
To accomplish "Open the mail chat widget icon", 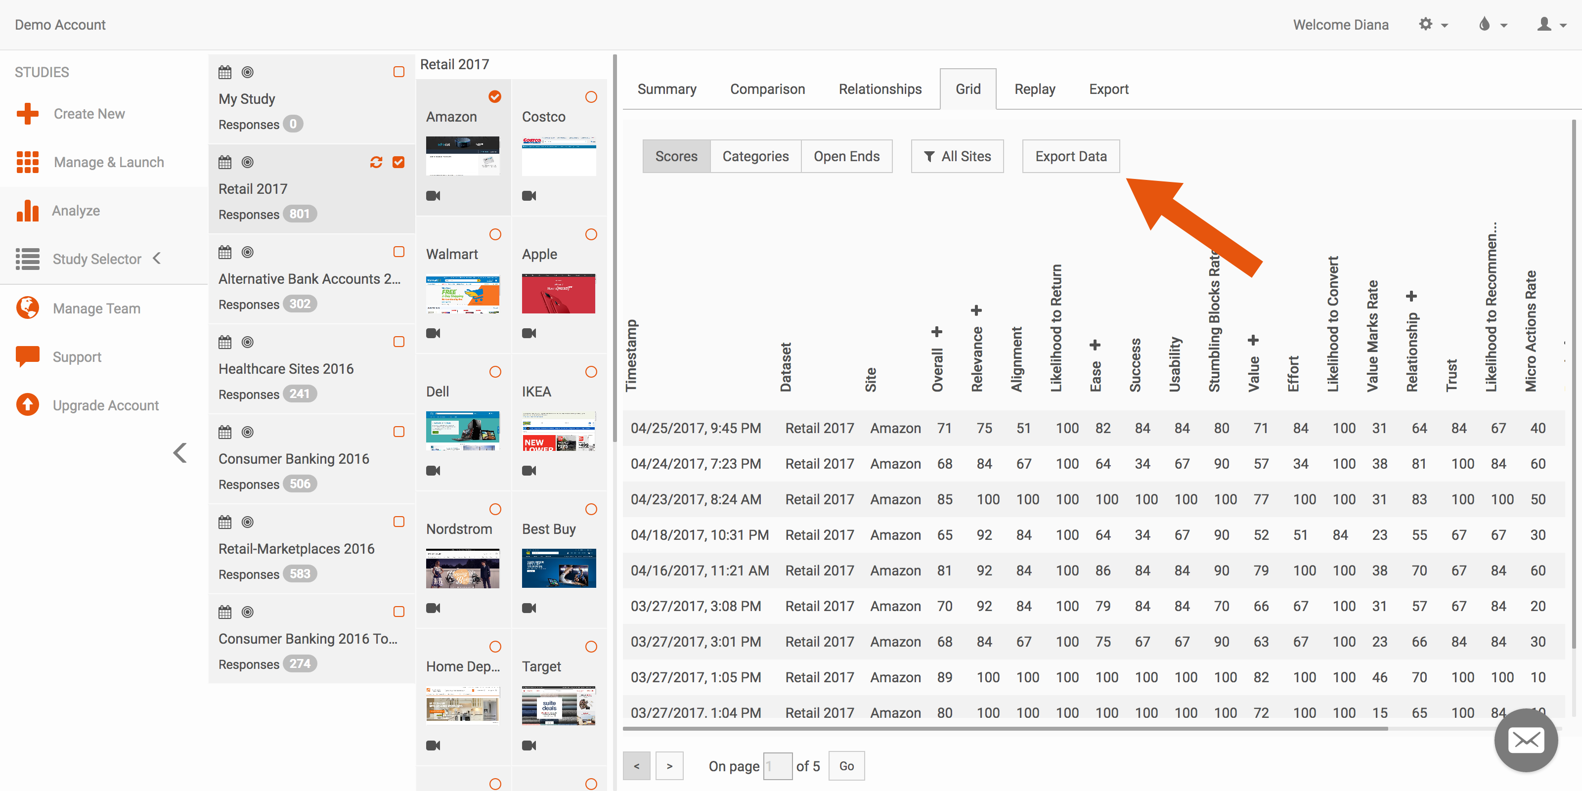I will [1526, 740].
